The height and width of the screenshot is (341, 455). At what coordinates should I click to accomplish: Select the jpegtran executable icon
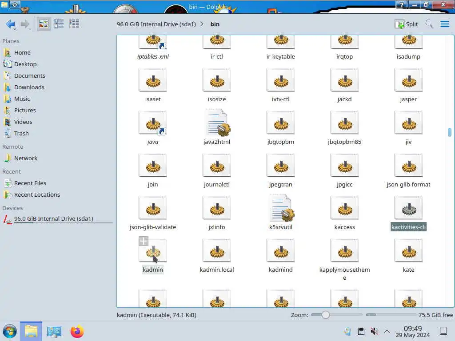[281, 166]
